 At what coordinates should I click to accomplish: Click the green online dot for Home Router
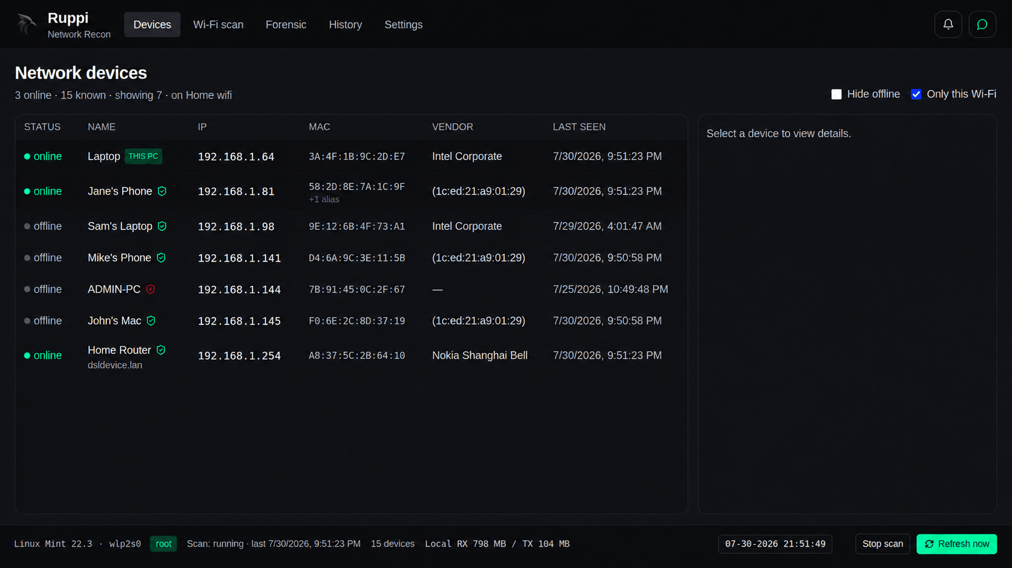(x=27, y=355)
